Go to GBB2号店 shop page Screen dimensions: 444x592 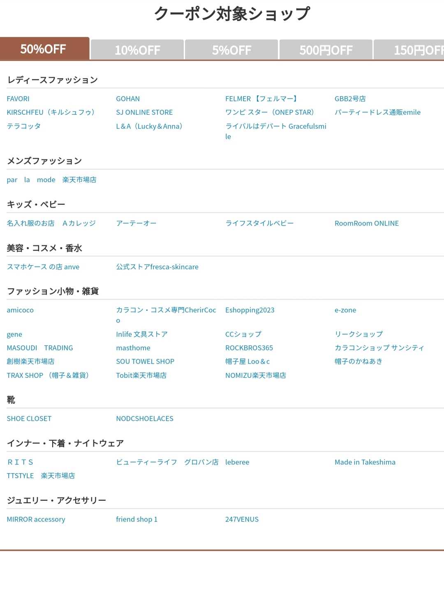click(350, 99)
